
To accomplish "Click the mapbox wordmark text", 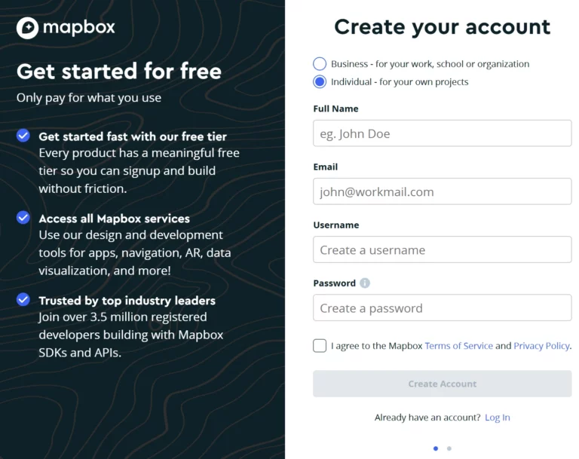I will pyautogui.click(x=79, y=27).
